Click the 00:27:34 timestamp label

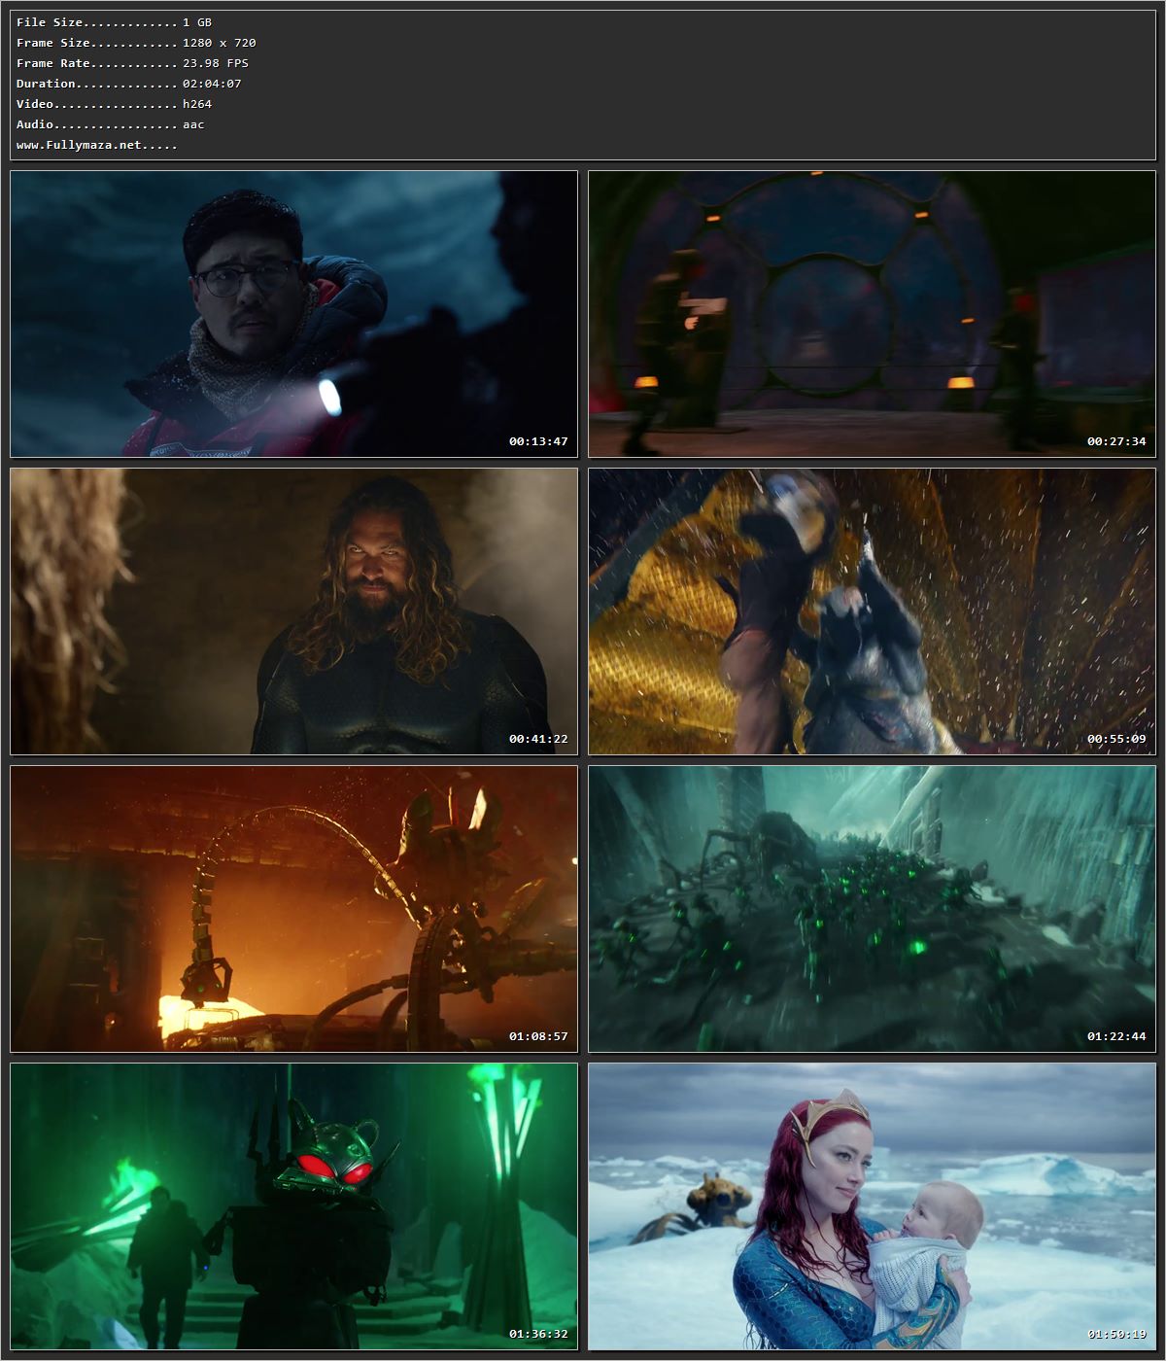coord(1116,441)
